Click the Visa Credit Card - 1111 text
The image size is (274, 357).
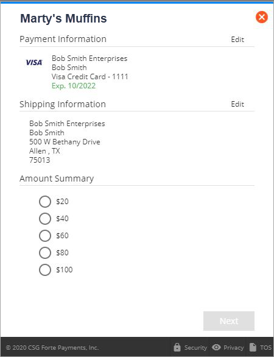tap(90, 77)
